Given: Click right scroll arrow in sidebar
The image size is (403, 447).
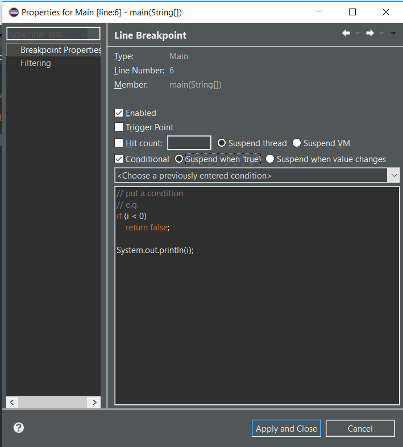Looking at the screenshot, I should [x=94, y=402].
